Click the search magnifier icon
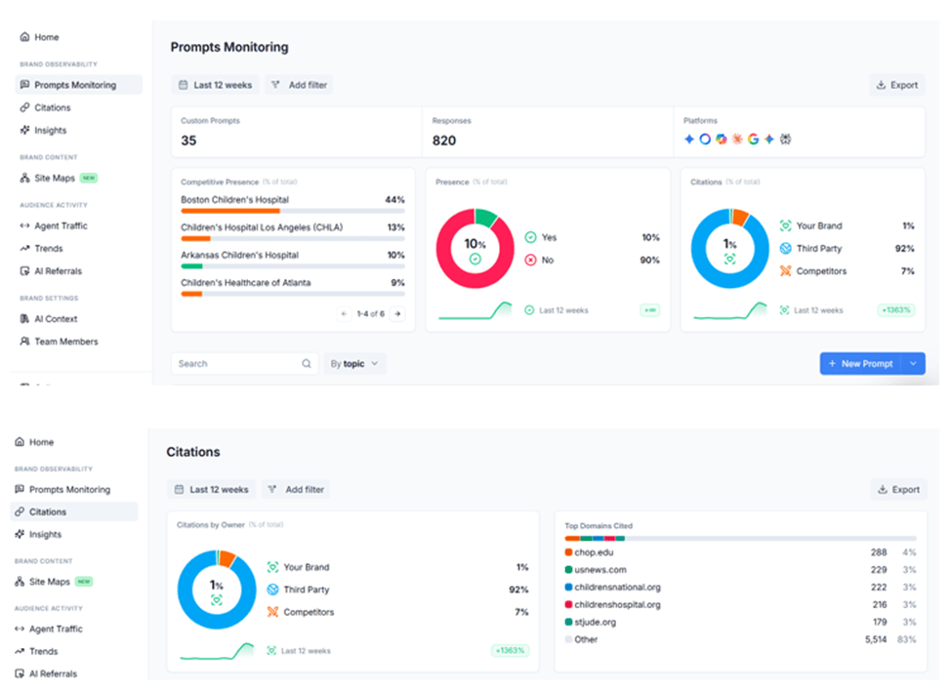 pyautogui.click(x=306, y=363)
